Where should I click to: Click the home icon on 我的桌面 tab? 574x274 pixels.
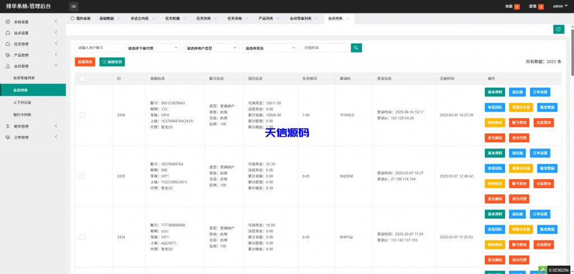pyautogui.click(x=72, y=18)
